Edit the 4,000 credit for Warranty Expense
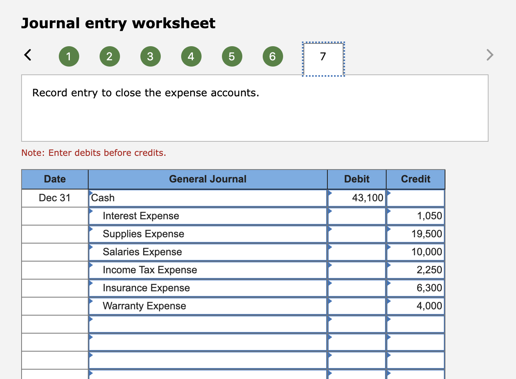 coord(416,306)
